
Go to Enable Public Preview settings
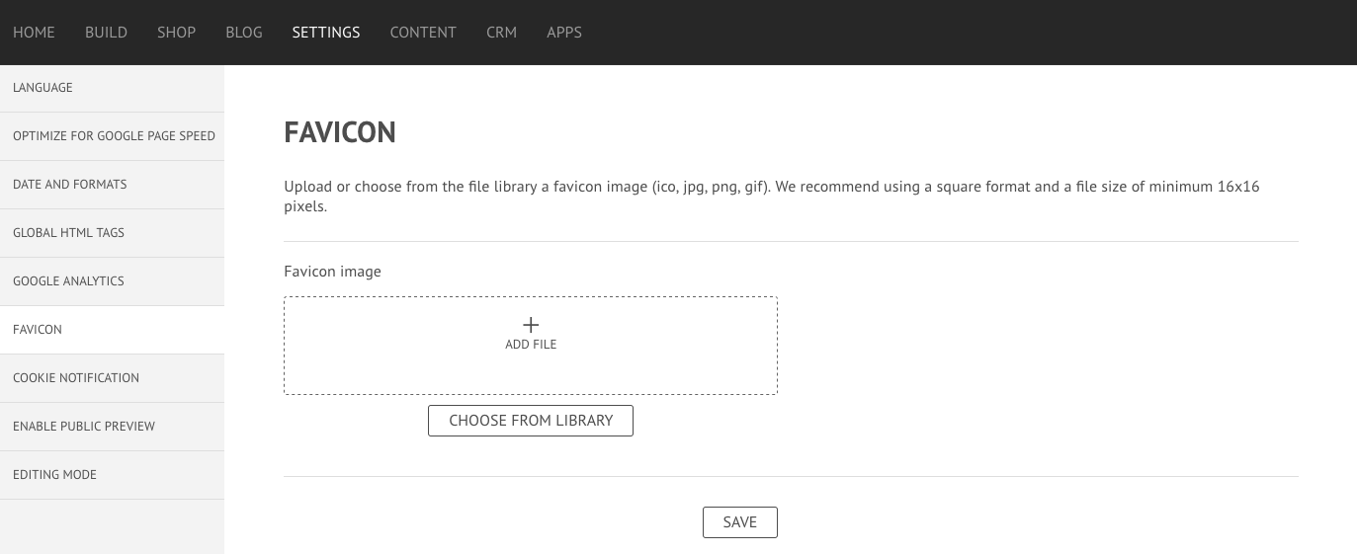[112, 427]
